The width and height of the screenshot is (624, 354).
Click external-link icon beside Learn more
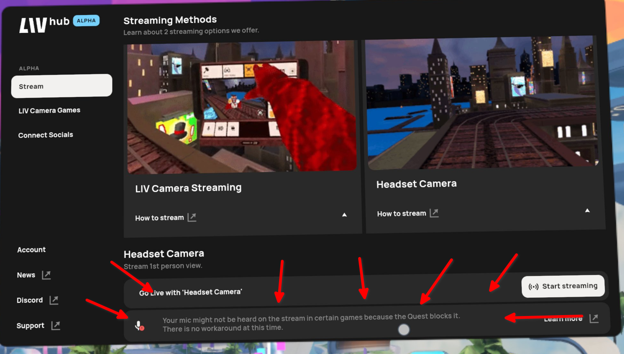tap(594, 318)
